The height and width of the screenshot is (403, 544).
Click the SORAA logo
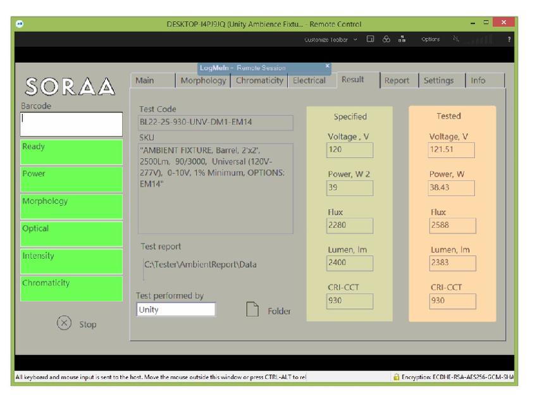point(70,87)
